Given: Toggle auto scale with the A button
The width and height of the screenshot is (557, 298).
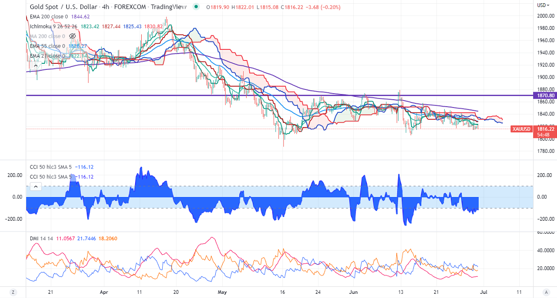Looking at the screenshot, I should click(x=547, y=292).
